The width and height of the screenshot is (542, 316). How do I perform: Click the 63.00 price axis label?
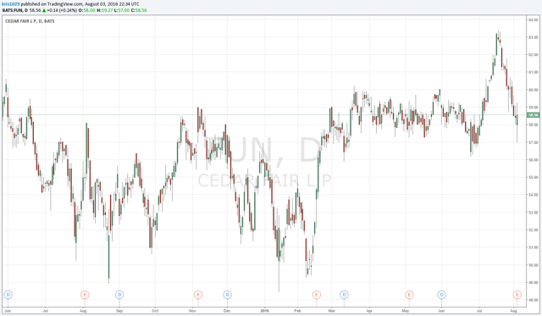tap(534, 37)
